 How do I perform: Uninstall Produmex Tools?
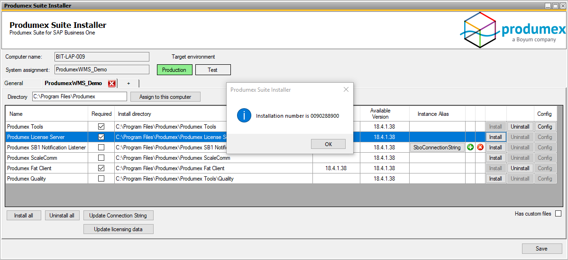pos(520,127)
